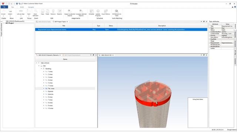Float the Geometry Elements panel
Screen dimensions: 237x133
[93, 55]
